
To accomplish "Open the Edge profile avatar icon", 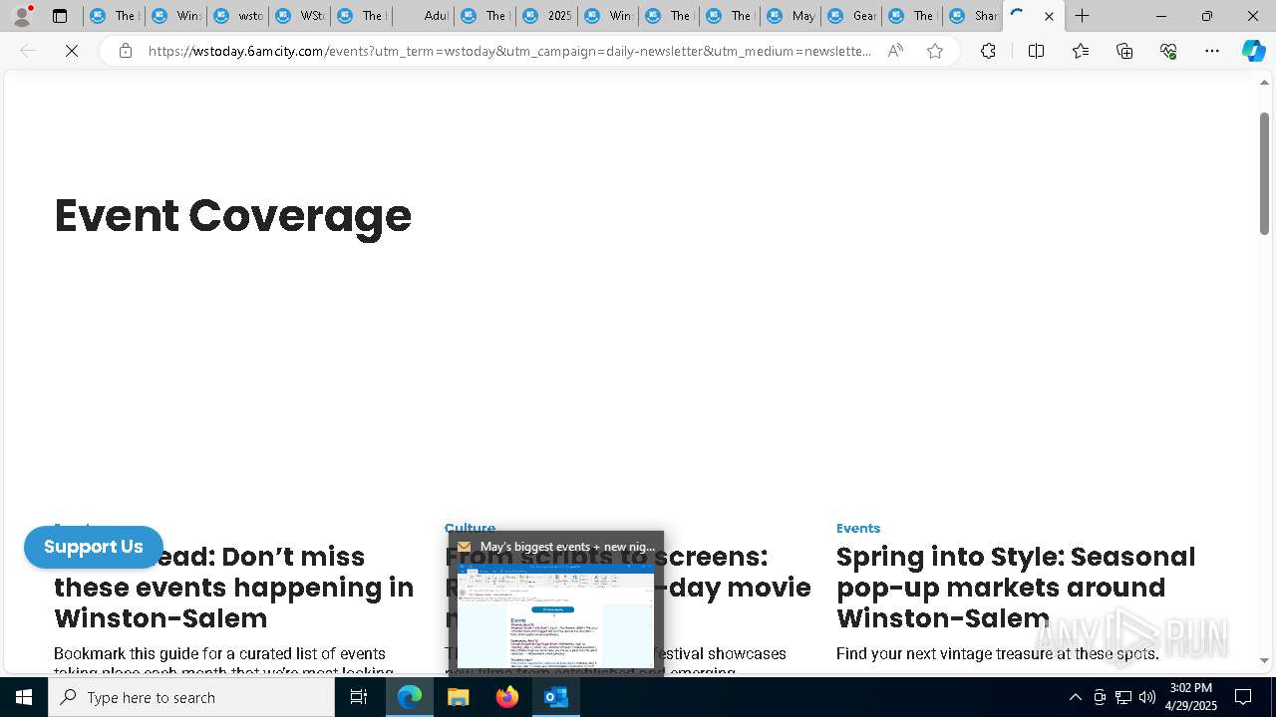I will 22,16.
